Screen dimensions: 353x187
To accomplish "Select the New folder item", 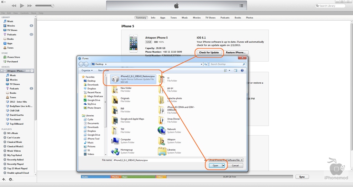I will 133,90.
